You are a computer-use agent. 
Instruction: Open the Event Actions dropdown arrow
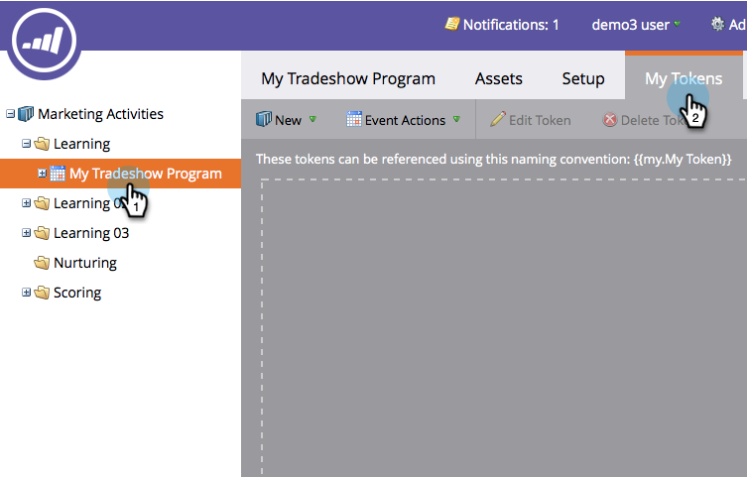pyautogui.click(x=456, y=120)
